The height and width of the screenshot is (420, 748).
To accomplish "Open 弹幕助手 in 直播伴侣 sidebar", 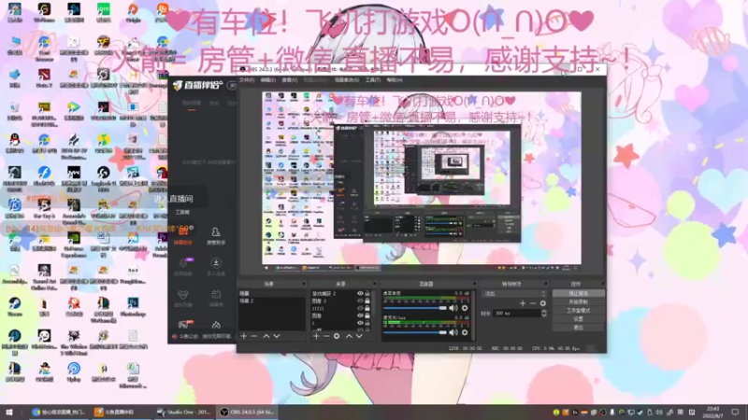I will coord(183,236).
